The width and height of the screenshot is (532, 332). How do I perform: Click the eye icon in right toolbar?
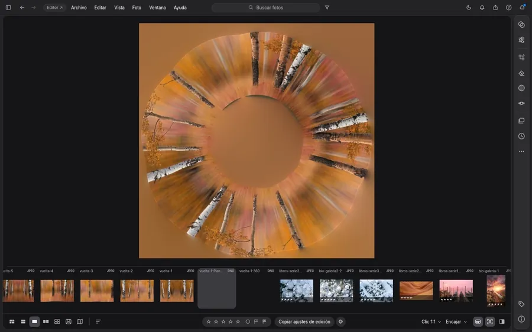point(521,103)
